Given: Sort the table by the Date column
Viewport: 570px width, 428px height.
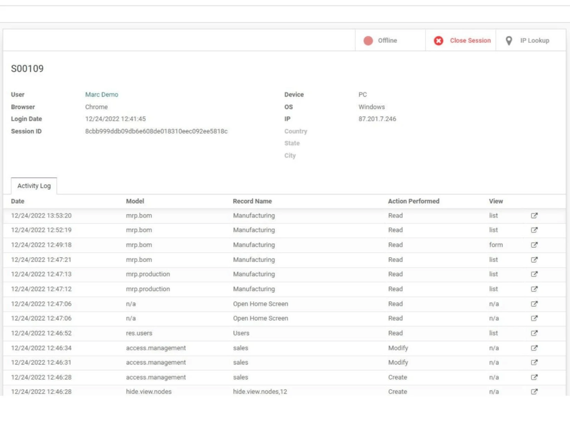Looking at the screenshot, I should (18, 201).
